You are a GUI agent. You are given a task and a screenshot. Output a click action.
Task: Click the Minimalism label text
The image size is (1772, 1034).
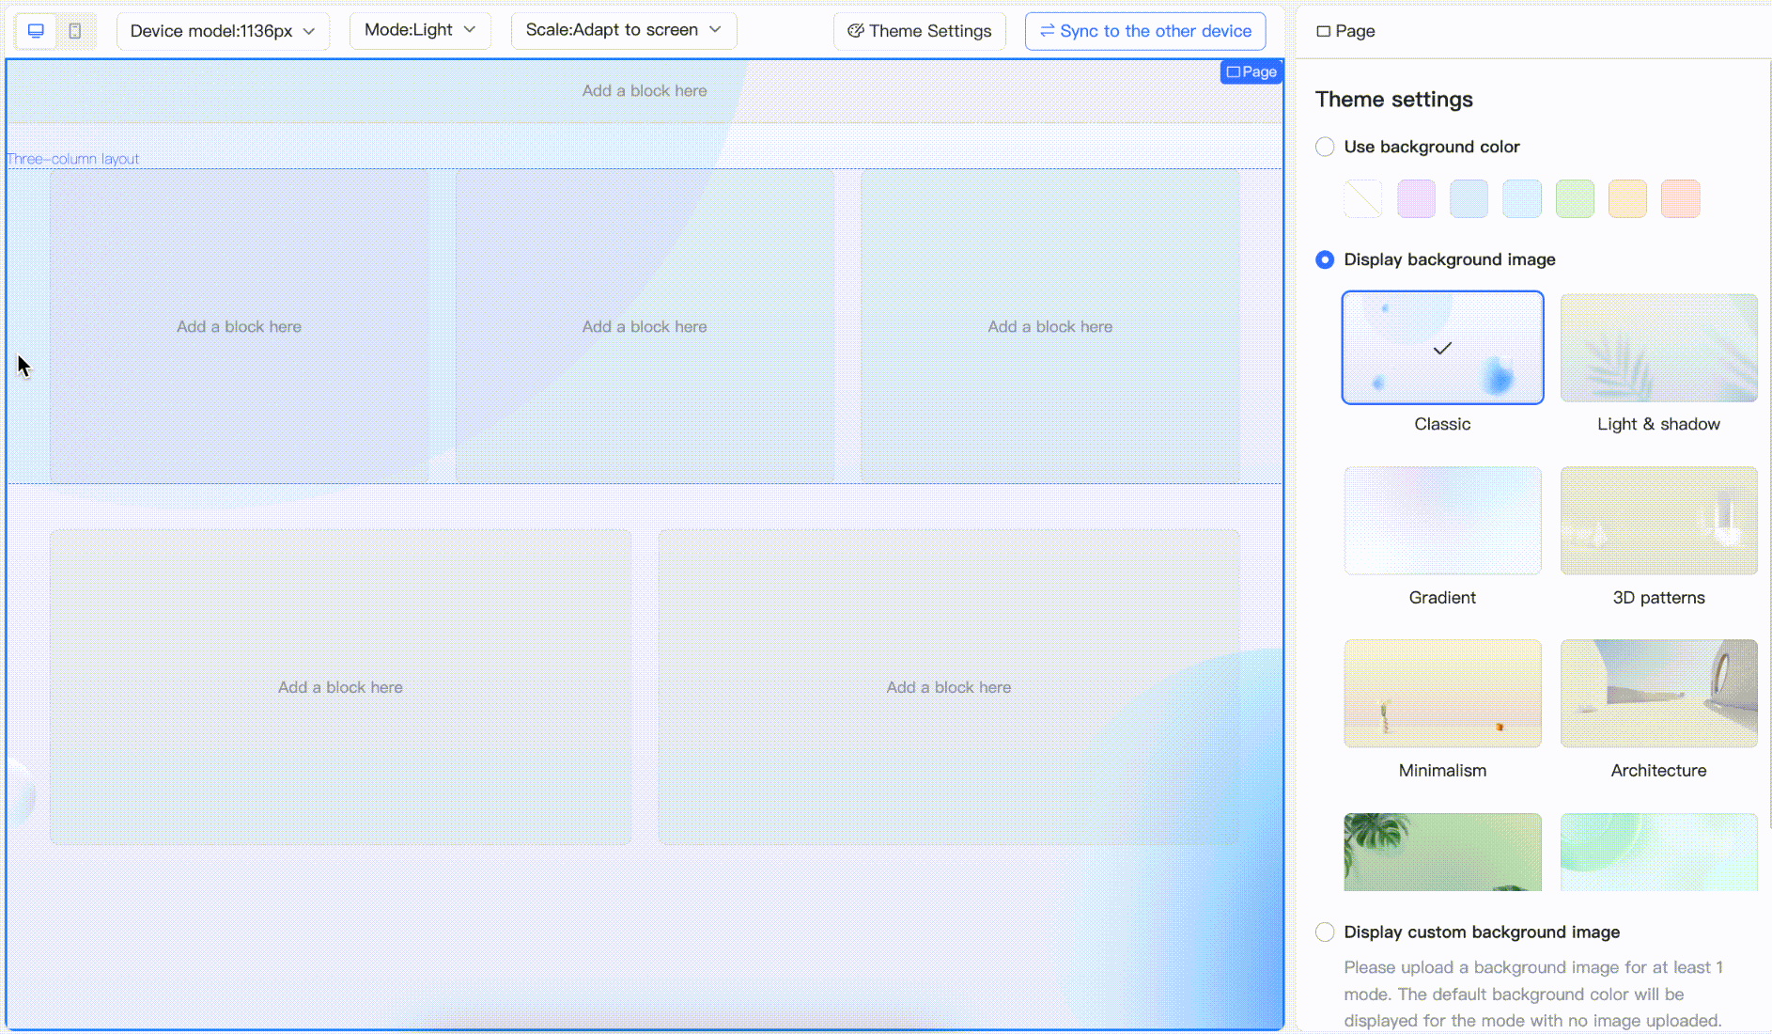click(1442, 771)
